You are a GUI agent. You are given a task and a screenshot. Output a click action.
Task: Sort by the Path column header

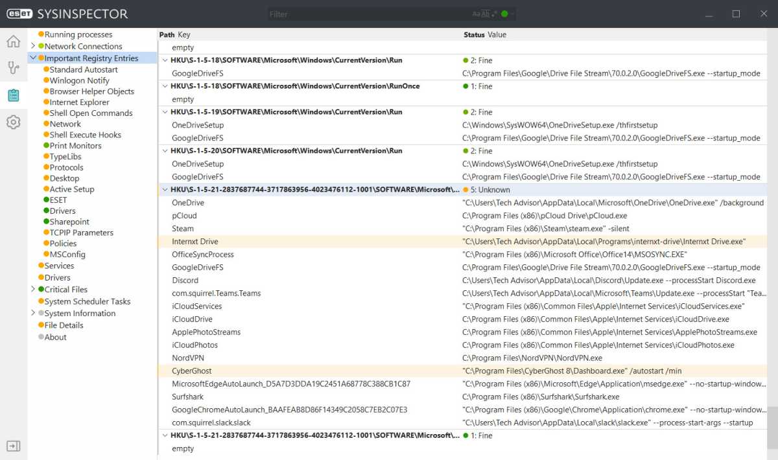click(167, 34)
